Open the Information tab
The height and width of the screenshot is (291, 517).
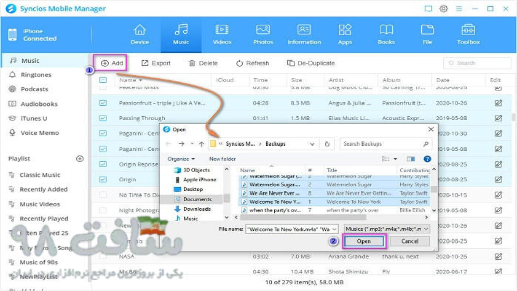[x=304, y=35]
